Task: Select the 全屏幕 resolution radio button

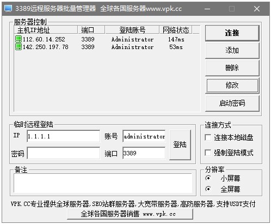Action: pos(208,189)
